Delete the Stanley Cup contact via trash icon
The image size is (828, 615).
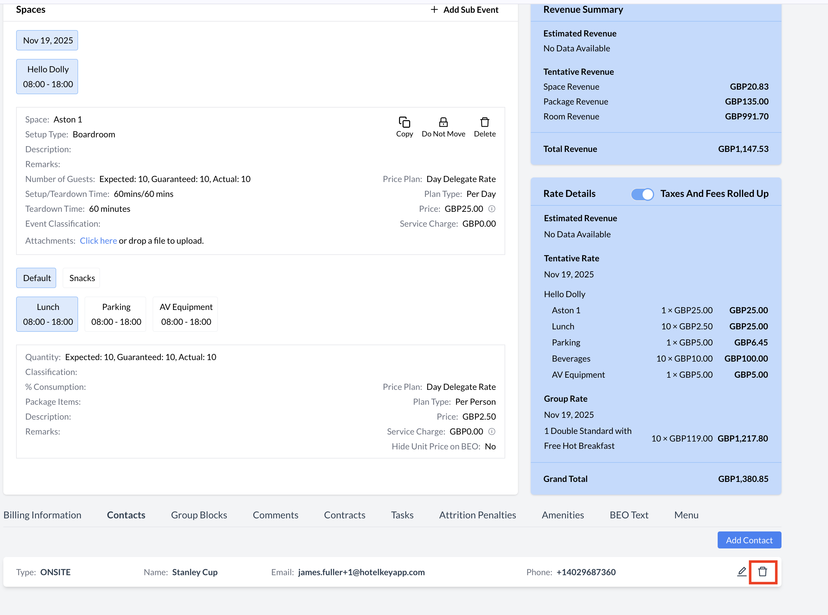pos(762,572)
